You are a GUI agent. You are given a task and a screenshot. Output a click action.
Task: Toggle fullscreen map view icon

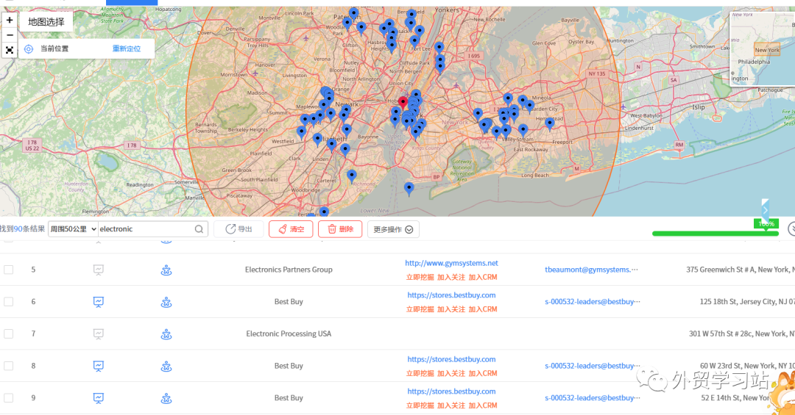click(10, 50)
